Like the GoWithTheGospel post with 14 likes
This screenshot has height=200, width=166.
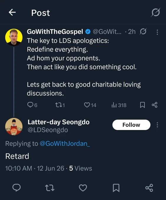pyautogui.click(x=90, y=105)
